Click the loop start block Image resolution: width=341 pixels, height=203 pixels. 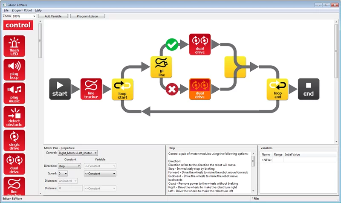pyautogui.click(x=122, y=89)
